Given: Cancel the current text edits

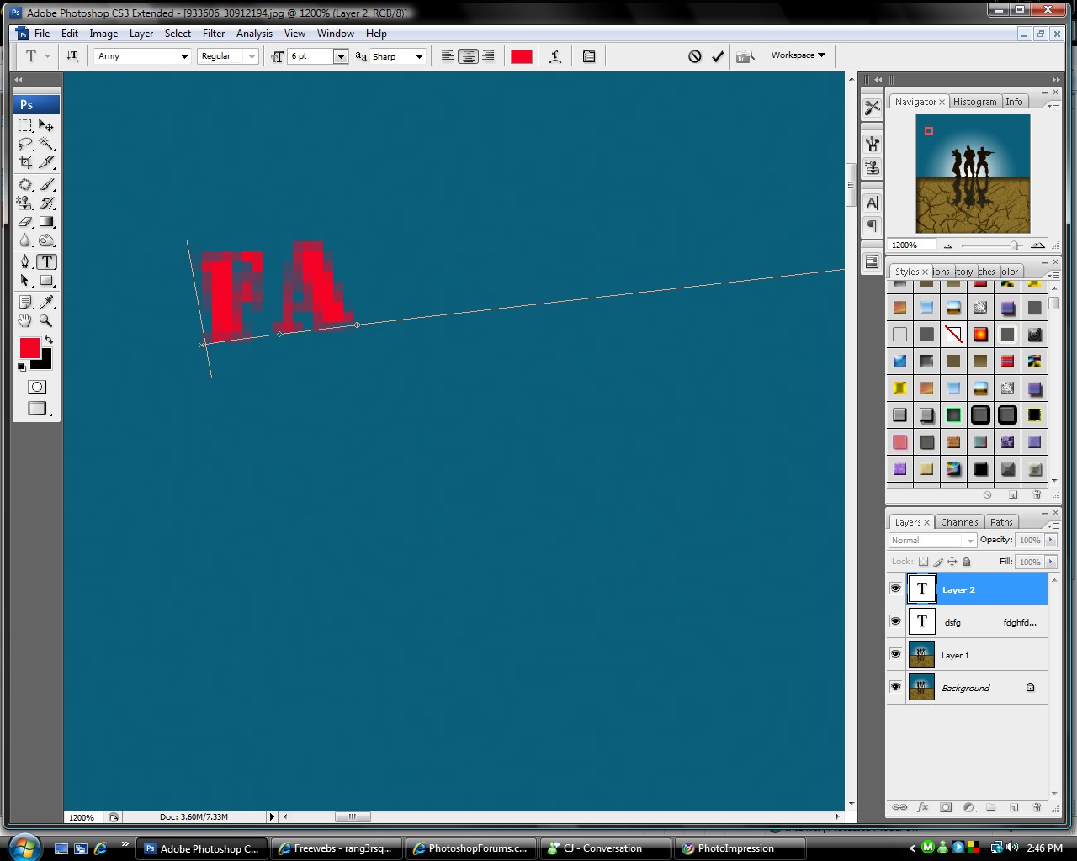Looking at the screenshot, I should tap(695, 56).
